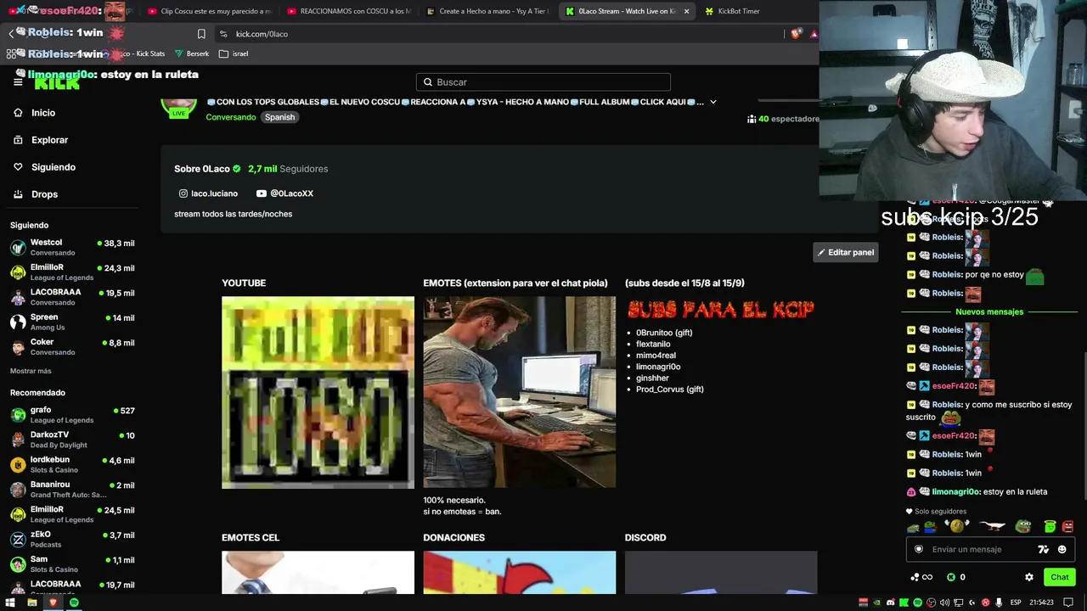Jump to Nuevos mensajes in chat
Image resolution: width=1087 pixels, height=611 pixels.
click(x=989, y=311)
